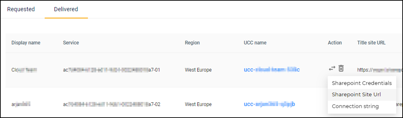Image resolution: width=403 pixels, height=118 pixels.
Task: Click the Service column header
Action: point(71,43)
